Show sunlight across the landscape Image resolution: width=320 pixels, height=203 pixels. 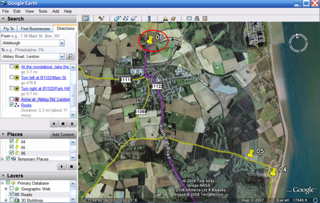click(x=165, y=18)
